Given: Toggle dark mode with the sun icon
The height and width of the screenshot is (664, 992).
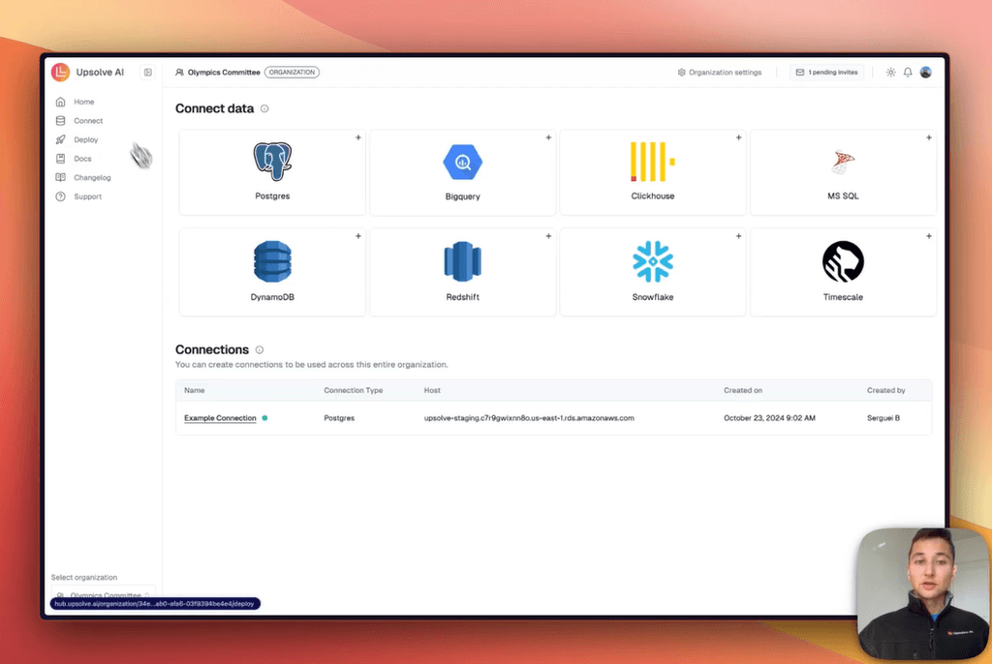Looking at the screenshot, I should pyautogui.click(x=889, y=72).
